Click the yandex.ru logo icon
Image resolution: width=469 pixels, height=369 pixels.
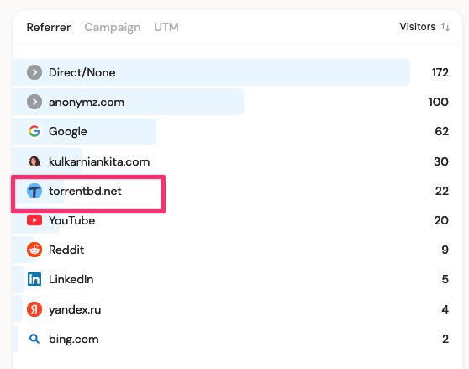tap(34, 309)
